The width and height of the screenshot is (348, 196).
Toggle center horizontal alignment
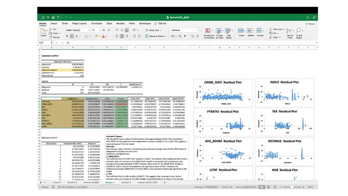coord(122,36)
